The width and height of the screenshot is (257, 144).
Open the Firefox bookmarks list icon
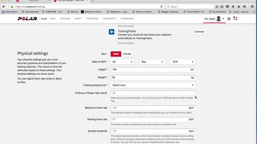222,7
